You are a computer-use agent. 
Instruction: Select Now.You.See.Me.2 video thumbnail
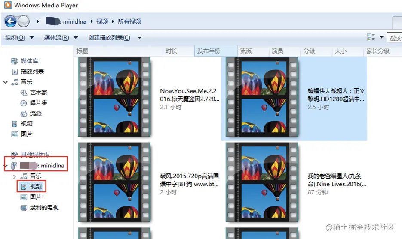tap(114, 97)
